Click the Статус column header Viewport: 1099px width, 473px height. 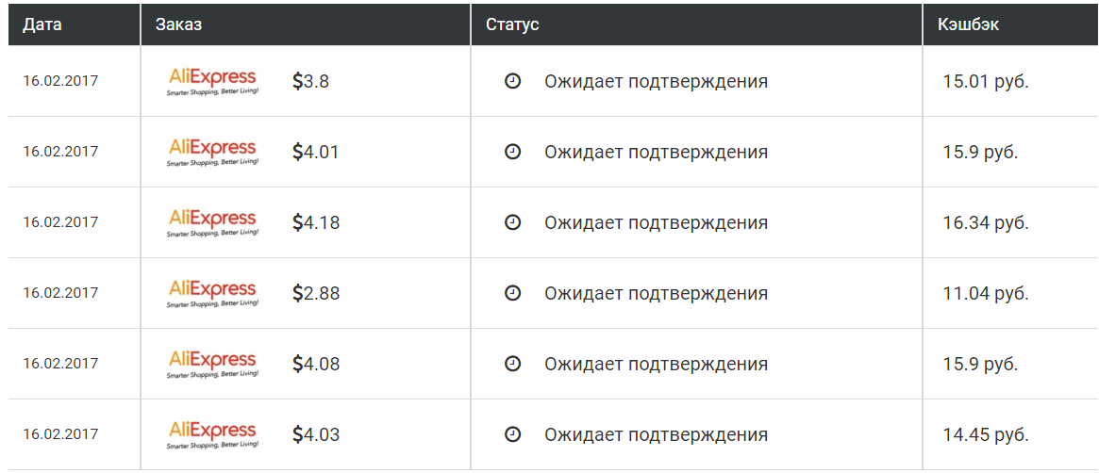click(x=512, y=24)
